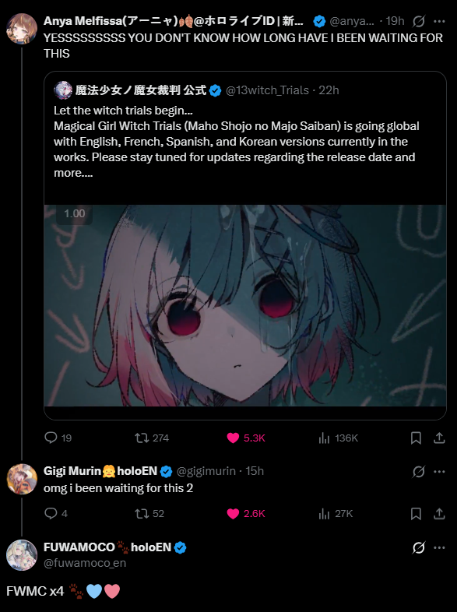Play the quoted Magical Girl Witch Trials video

pyautogui.click(x=245, y=305)
